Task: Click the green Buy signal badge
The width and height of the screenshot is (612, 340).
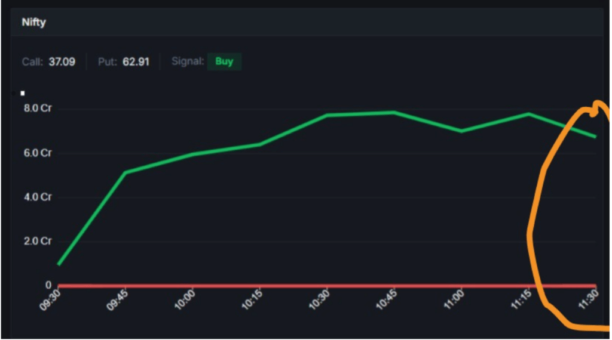Action: [224, 61]
